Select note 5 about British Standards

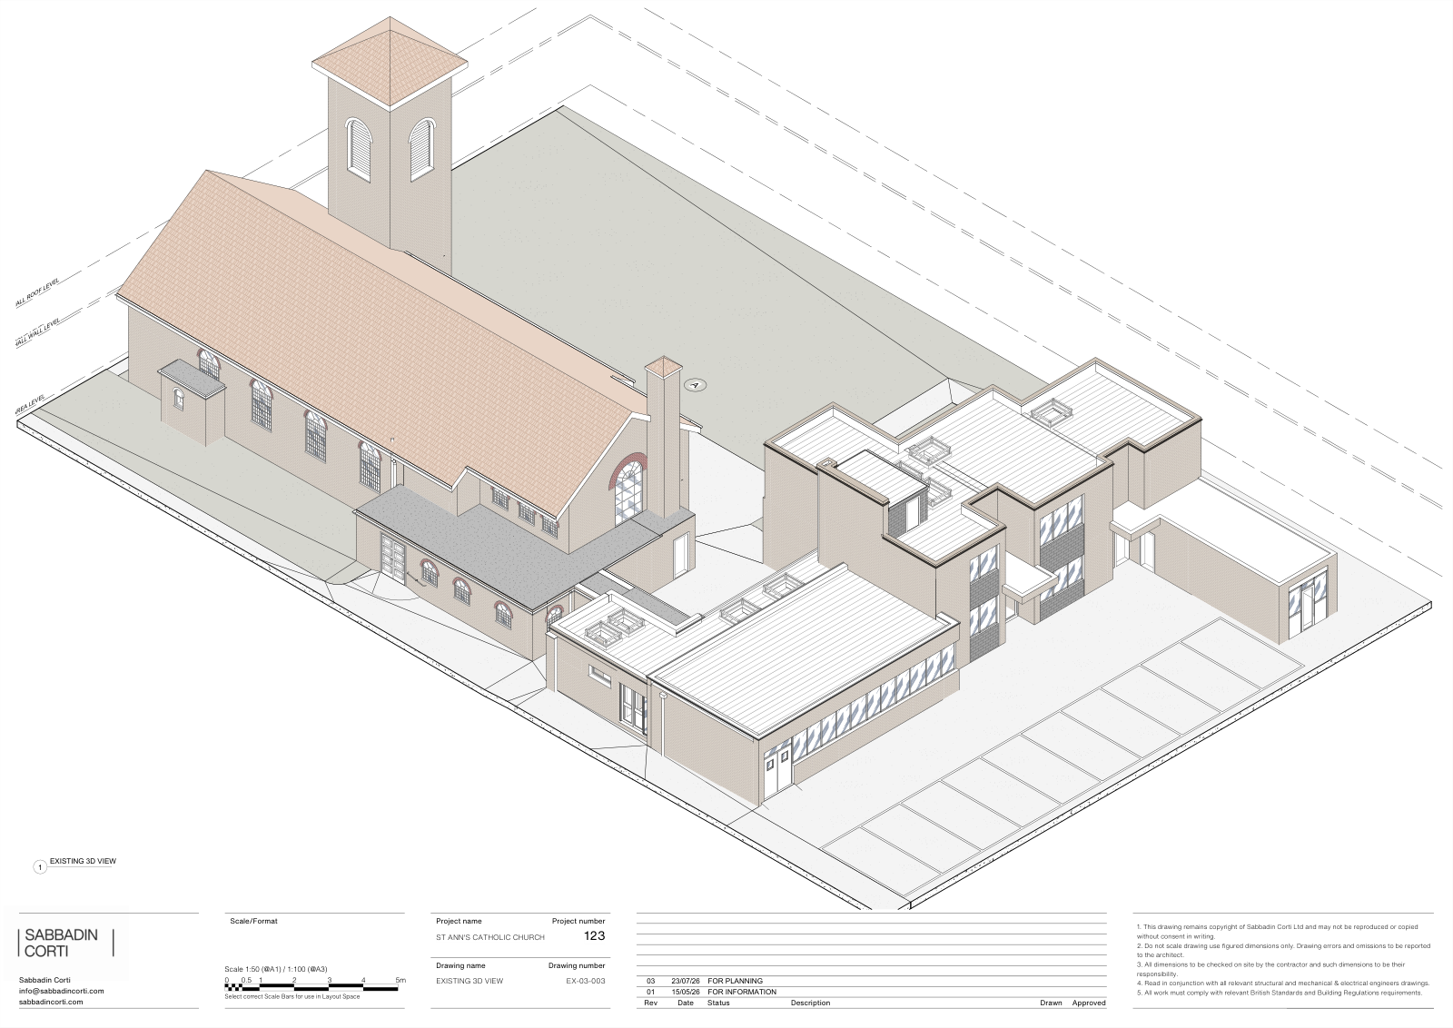(1279, 993)
